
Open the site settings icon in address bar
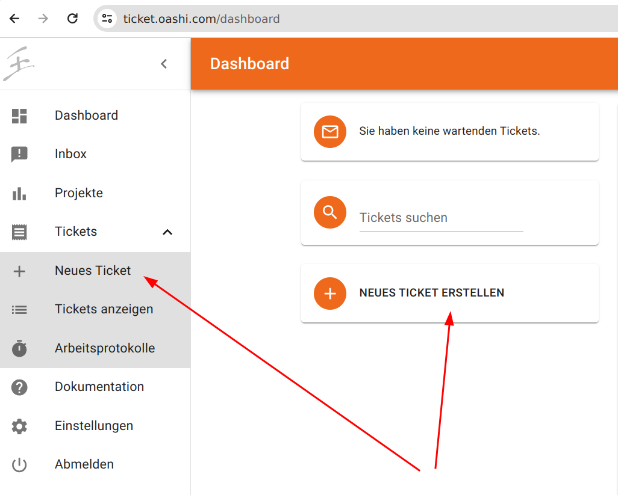coord(107,18)
